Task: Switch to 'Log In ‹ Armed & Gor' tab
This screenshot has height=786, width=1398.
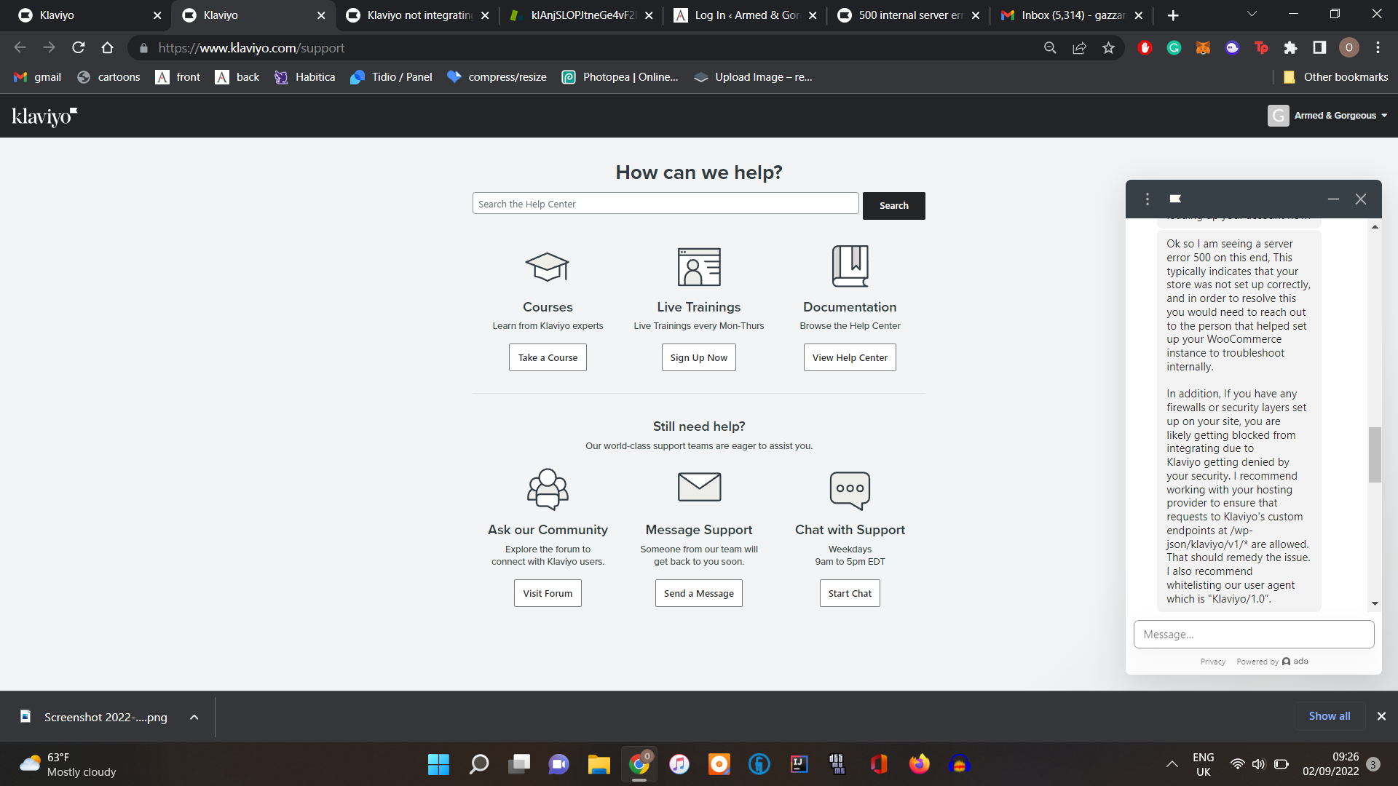Action: coord(746,15)
